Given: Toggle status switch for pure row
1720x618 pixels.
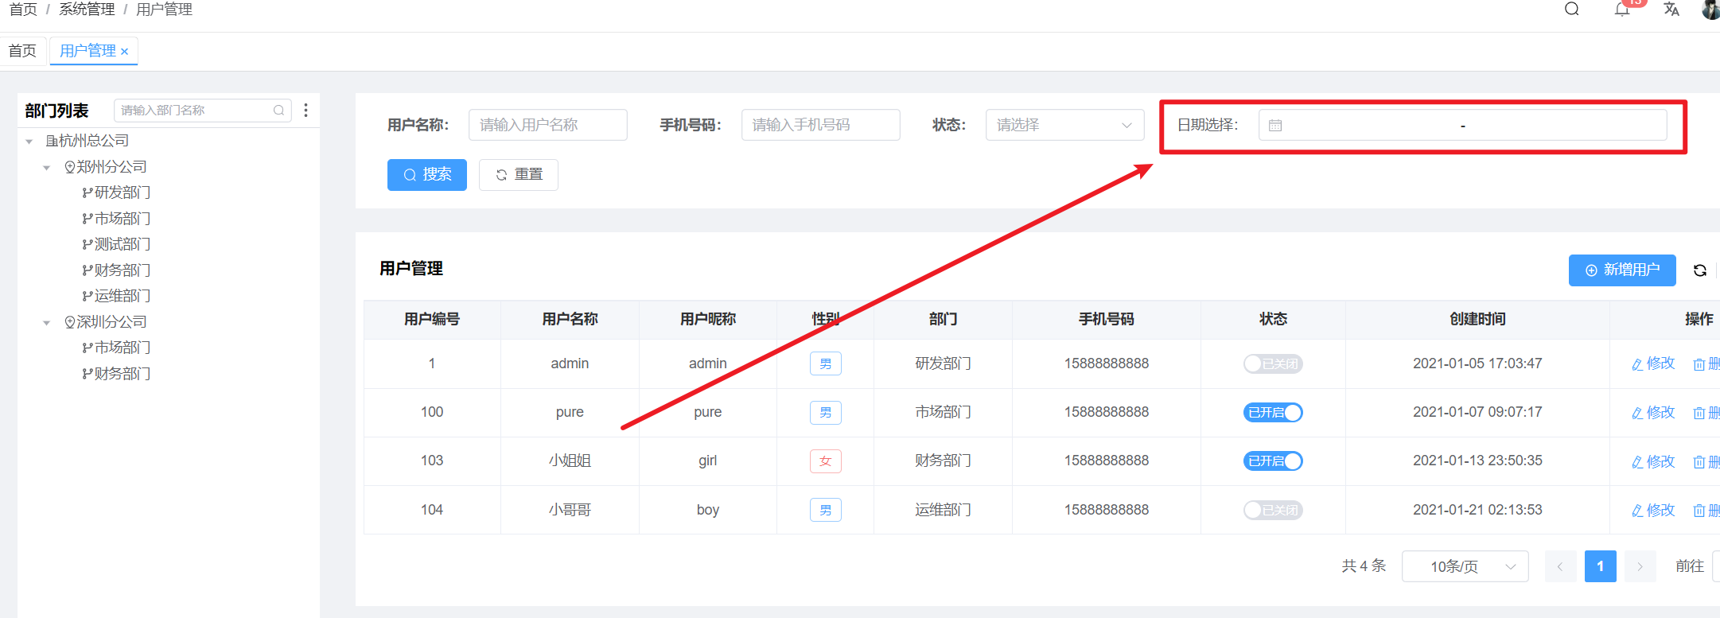Looking at the screenshot, I should tap(1273, 413).
